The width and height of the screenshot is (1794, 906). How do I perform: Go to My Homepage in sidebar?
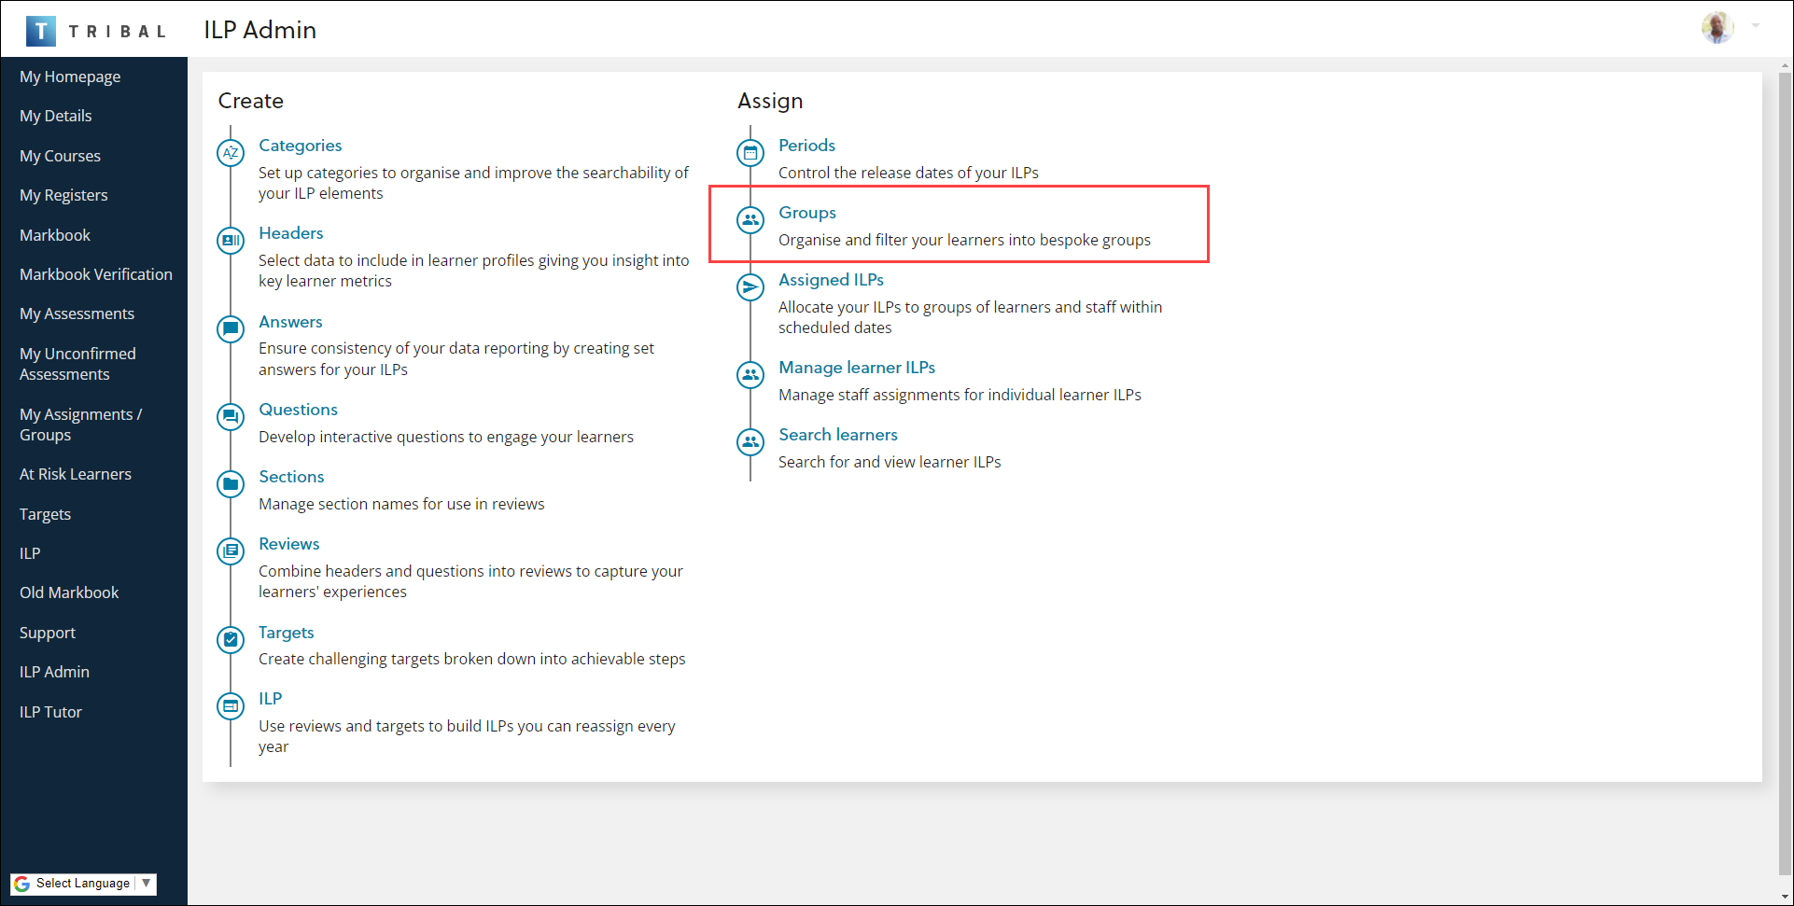point(70,77)
